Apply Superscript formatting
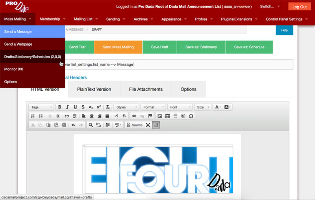This screenshot has height=200, width=315. pyautogui.click(x=99, y=107)
